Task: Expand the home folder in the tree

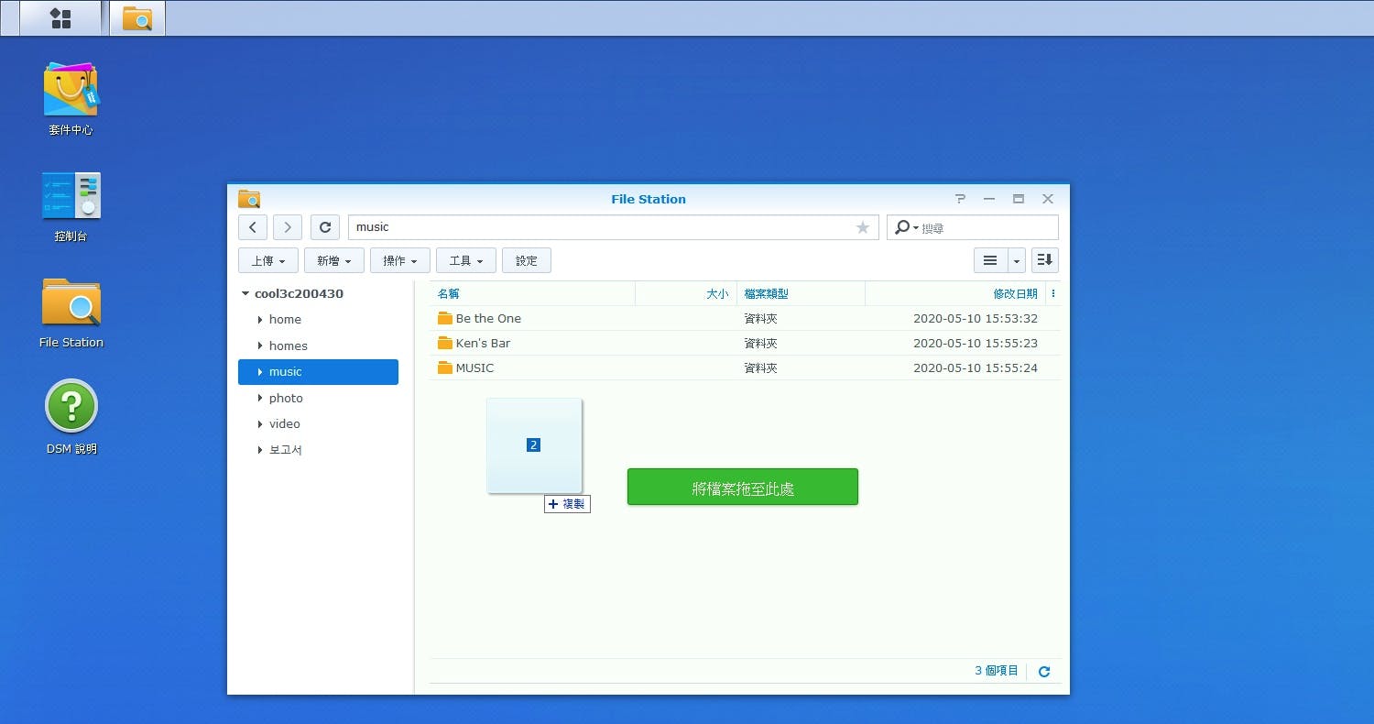Action: pos(260,320)
